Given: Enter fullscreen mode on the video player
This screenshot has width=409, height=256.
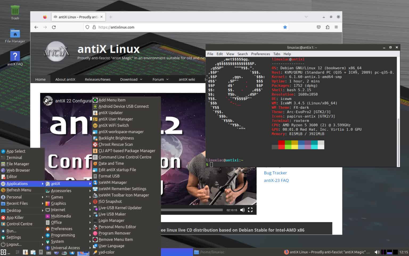Looking at the screenshot, I should [x=250, y=210].
